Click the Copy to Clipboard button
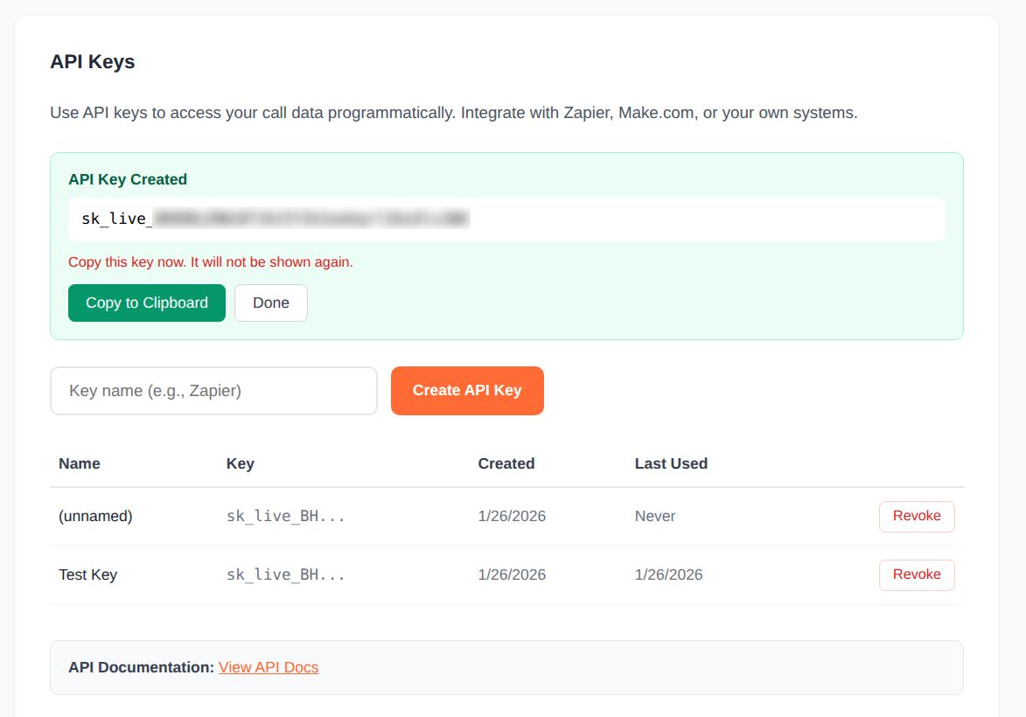The height and width of the screenshot is (717, 1026). (x=147, y=303)
